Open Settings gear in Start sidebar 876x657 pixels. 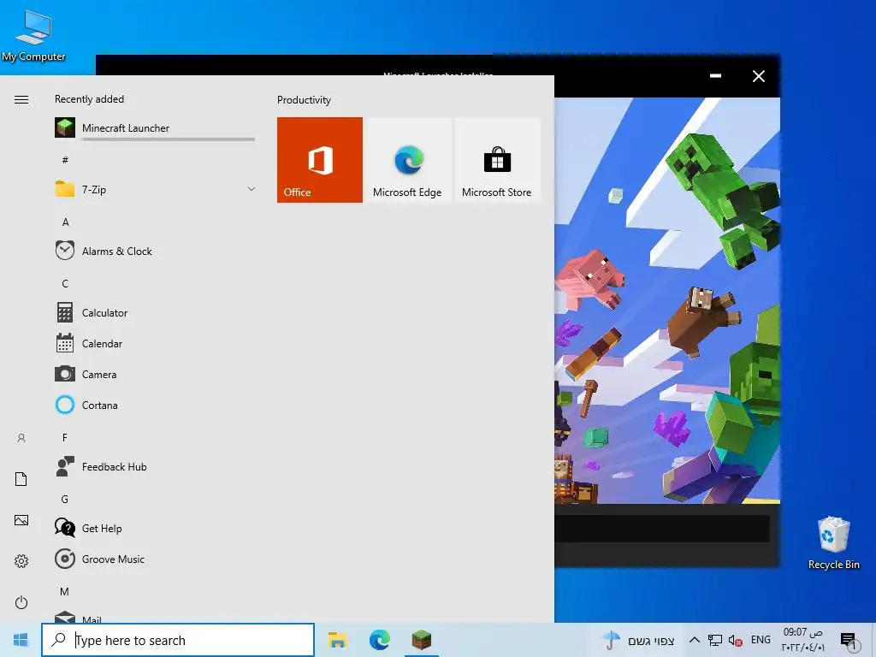point(21,561)
